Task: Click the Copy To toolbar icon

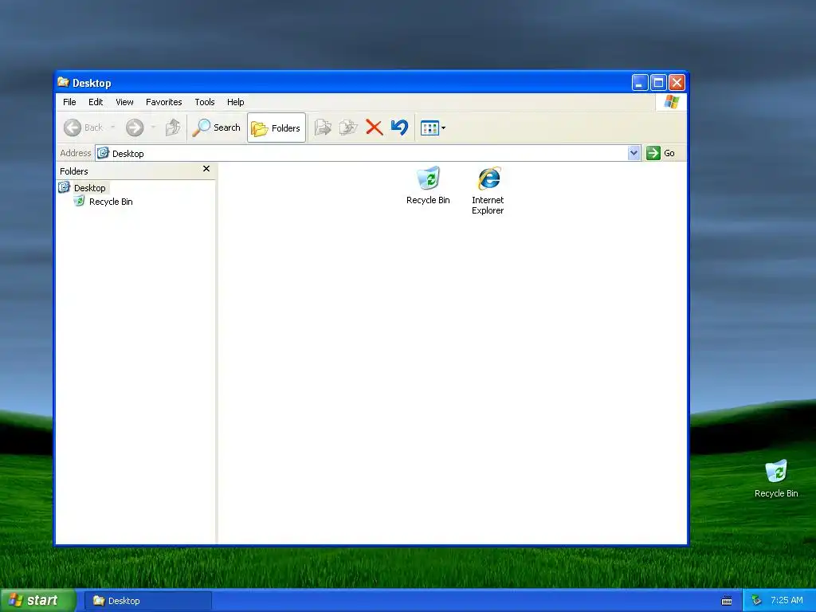Action: click(x=348, y=127)
